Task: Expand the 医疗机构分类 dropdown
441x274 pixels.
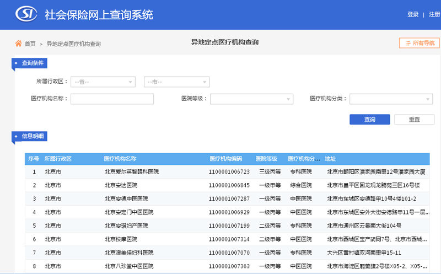Action: click(x=391, y=99)
